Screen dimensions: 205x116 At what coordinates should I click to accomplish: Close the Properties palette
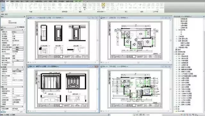pyautogui.click(x=24, y=17)
